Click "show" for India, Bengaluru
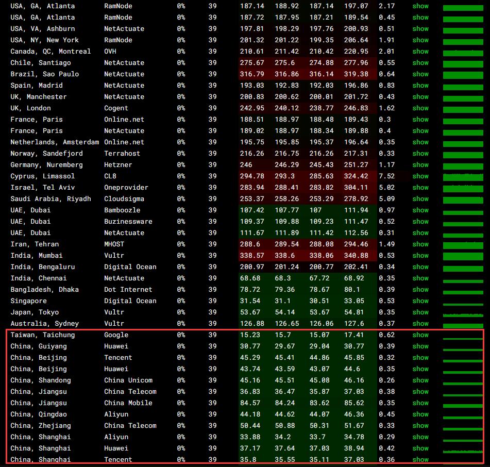 click(x=420, y=266)
